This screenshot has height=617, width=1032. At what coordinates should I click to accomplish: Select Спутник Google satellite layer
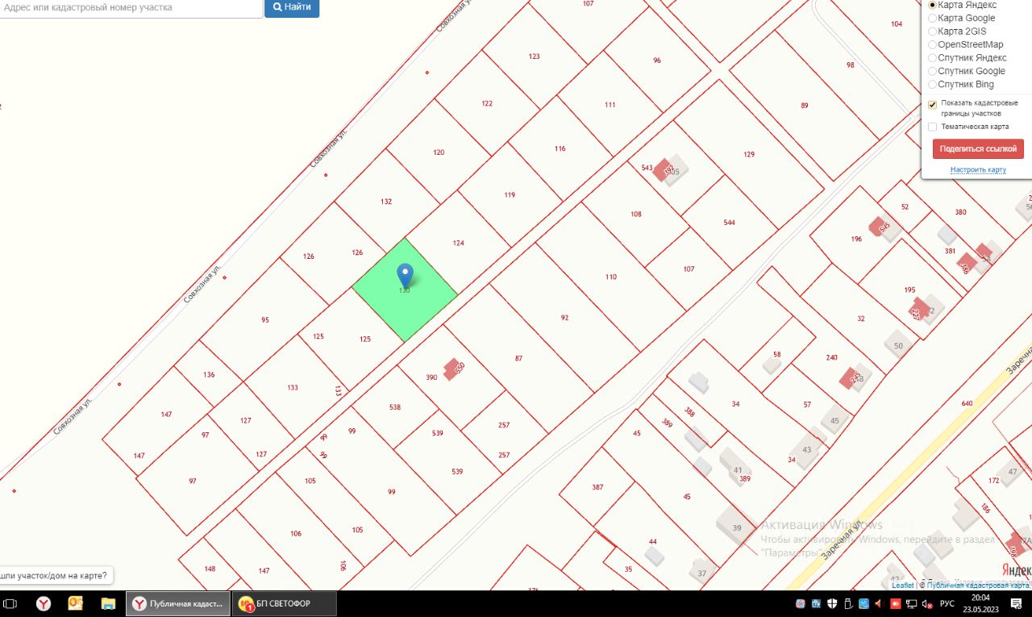click(933, 71)
